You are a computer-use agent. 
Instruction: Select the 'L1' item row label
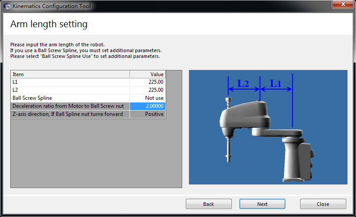tap(70, 82)
